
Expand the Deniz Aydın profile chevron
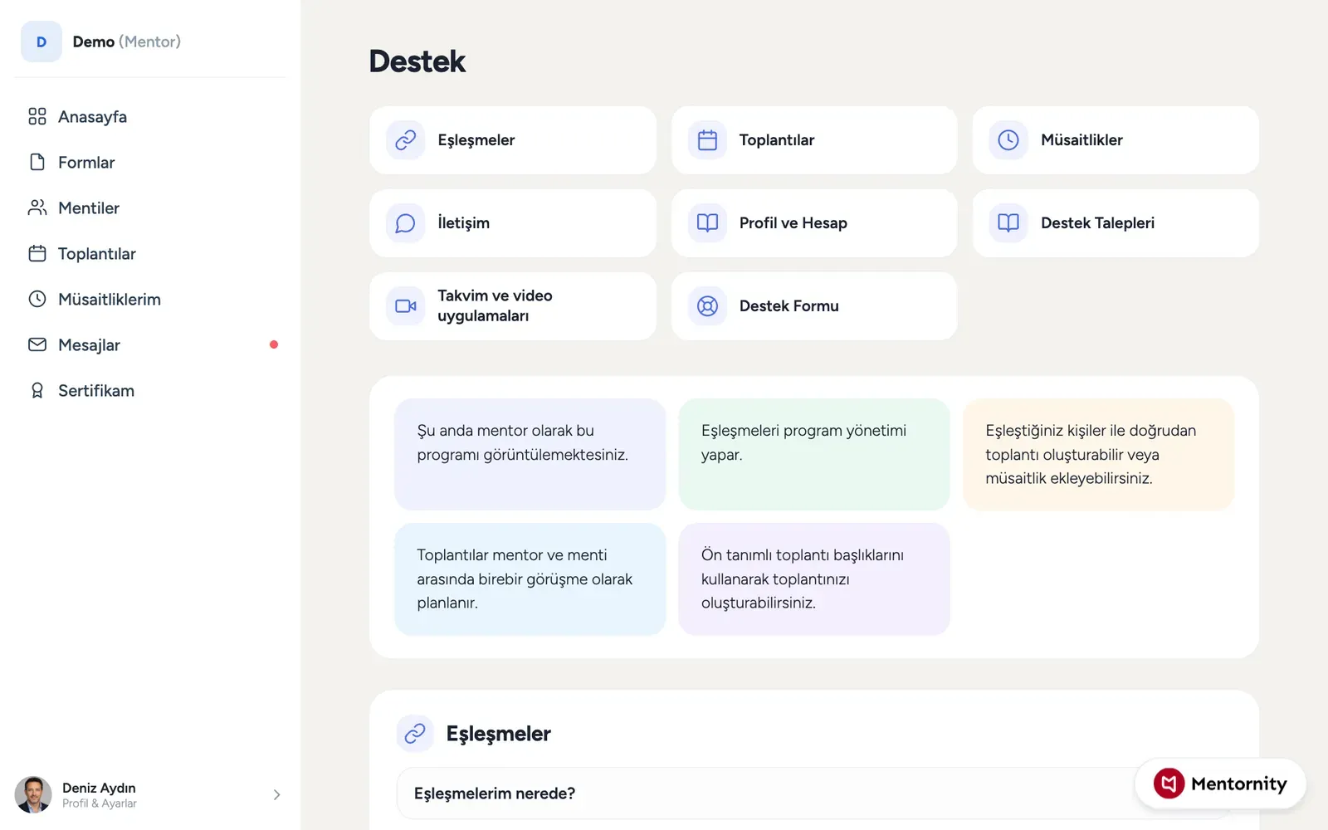click(x=276, y=794)
